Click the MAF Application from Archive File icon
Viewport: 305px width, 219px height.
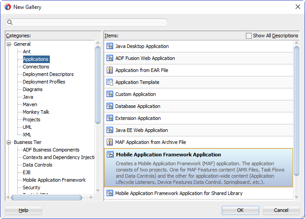(110, 142)
